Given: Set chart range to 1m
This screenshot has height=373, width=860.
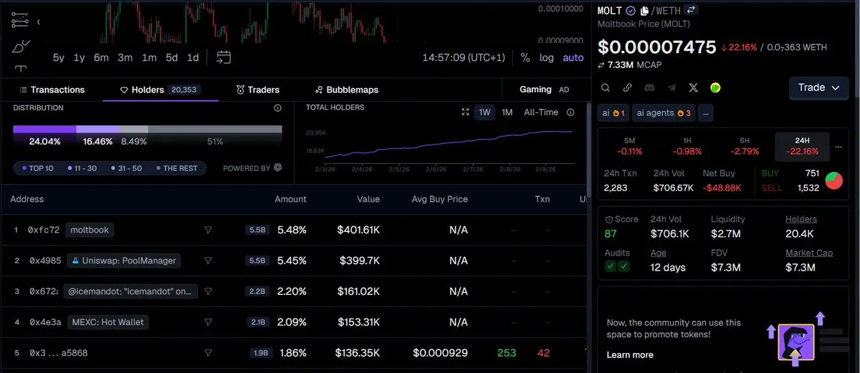Looking at the screenshot, I should click(x=149, y=57).
